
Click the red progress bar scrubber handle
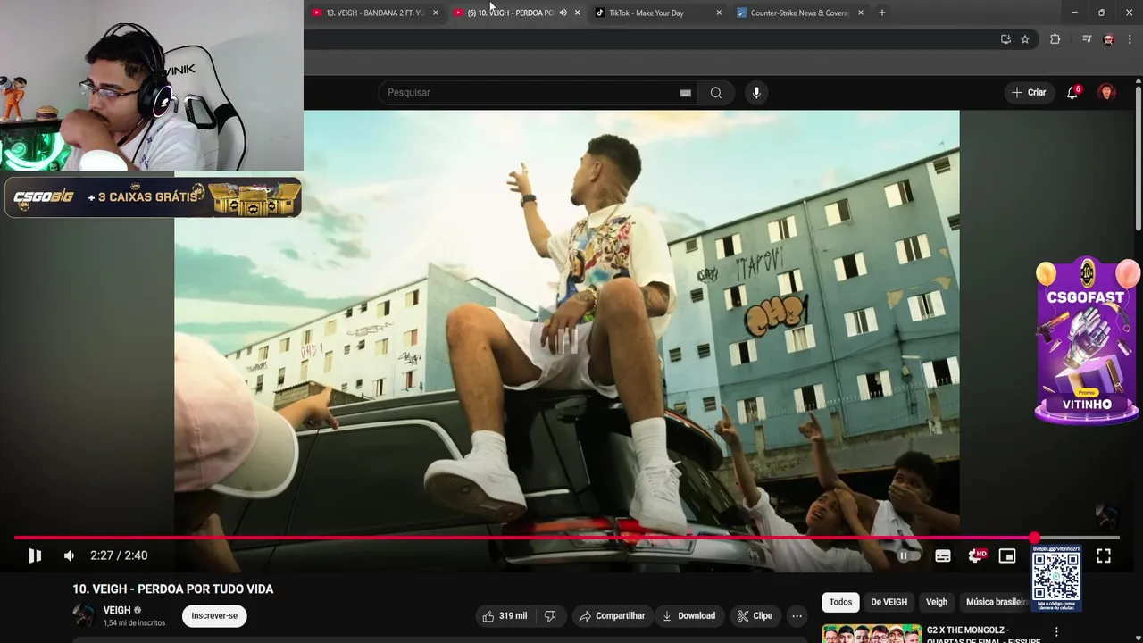tap(1034, 538)
